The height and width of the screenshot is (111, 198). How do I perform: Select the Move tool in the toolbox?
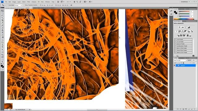pyautogui.click(x=2, y=11)
